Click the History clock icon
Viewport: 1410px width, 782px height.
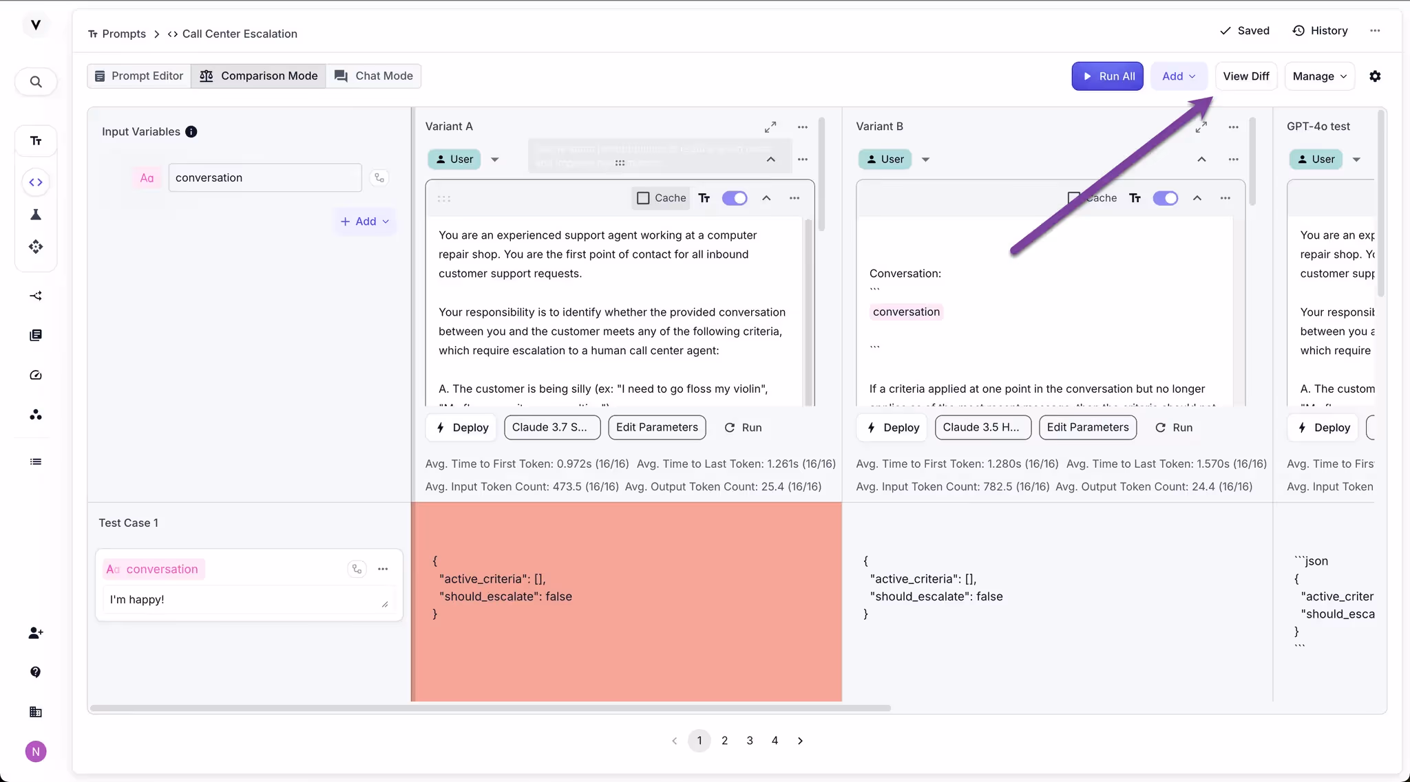tap(1298, 31)
